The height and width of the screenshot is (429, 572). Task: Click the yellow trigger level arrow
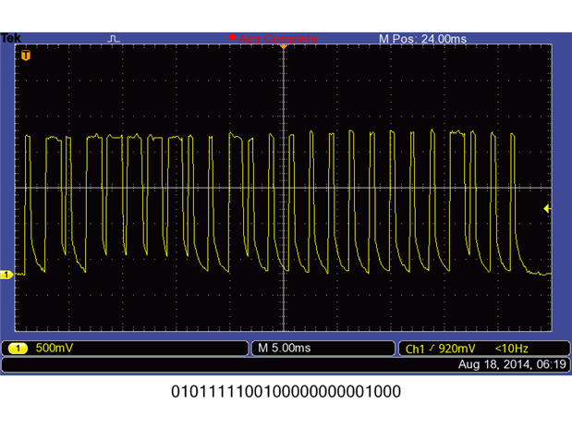547,208
